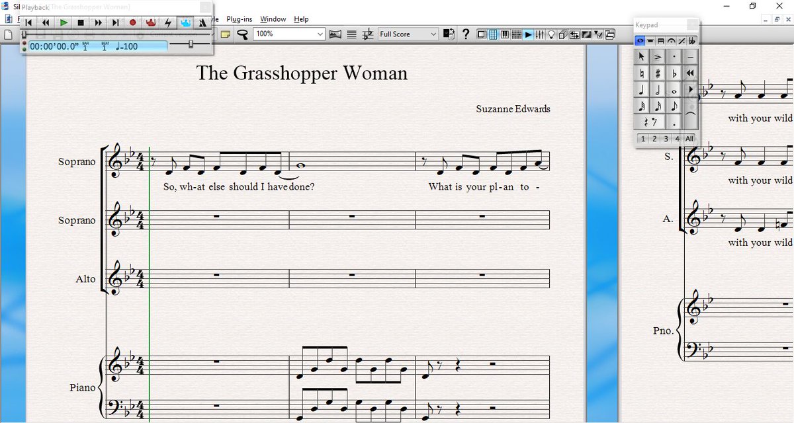Select voice 2 button on Keypad
Image resolution: width=794 pixels, height=423 pixels.
(x=654, y=139)
